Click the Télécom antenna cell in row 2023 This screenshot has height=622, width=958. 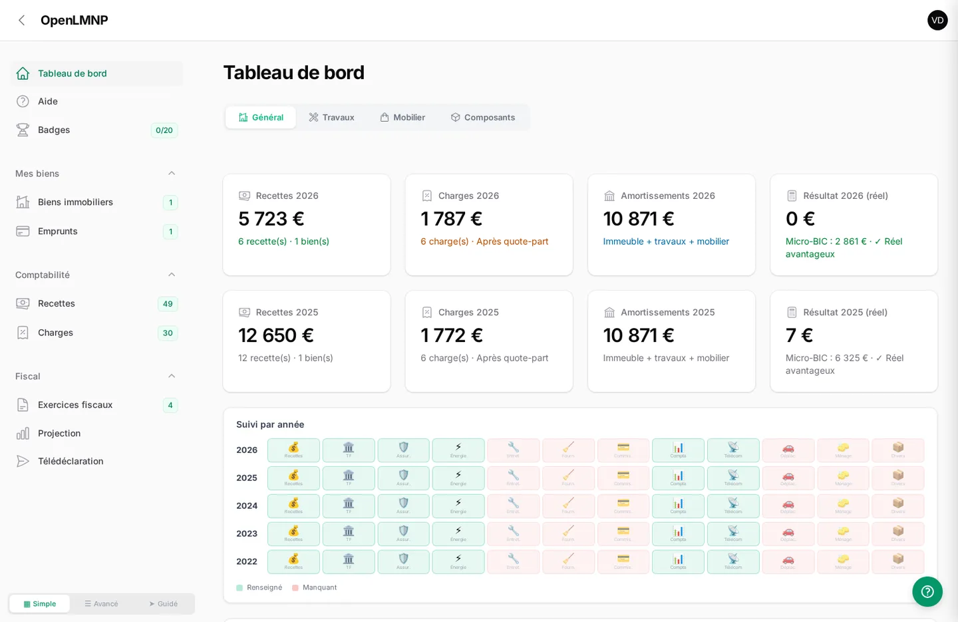tap(733, 534)
